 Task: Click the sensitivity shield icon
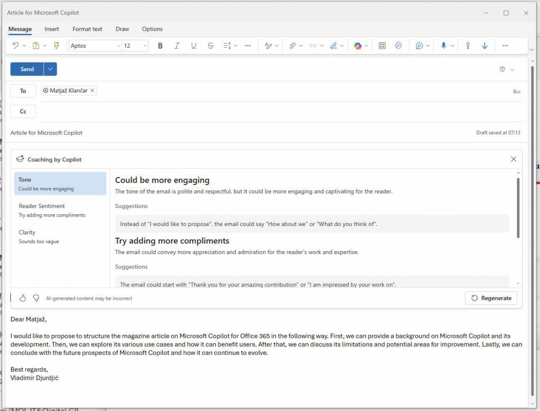coord(502,69)
